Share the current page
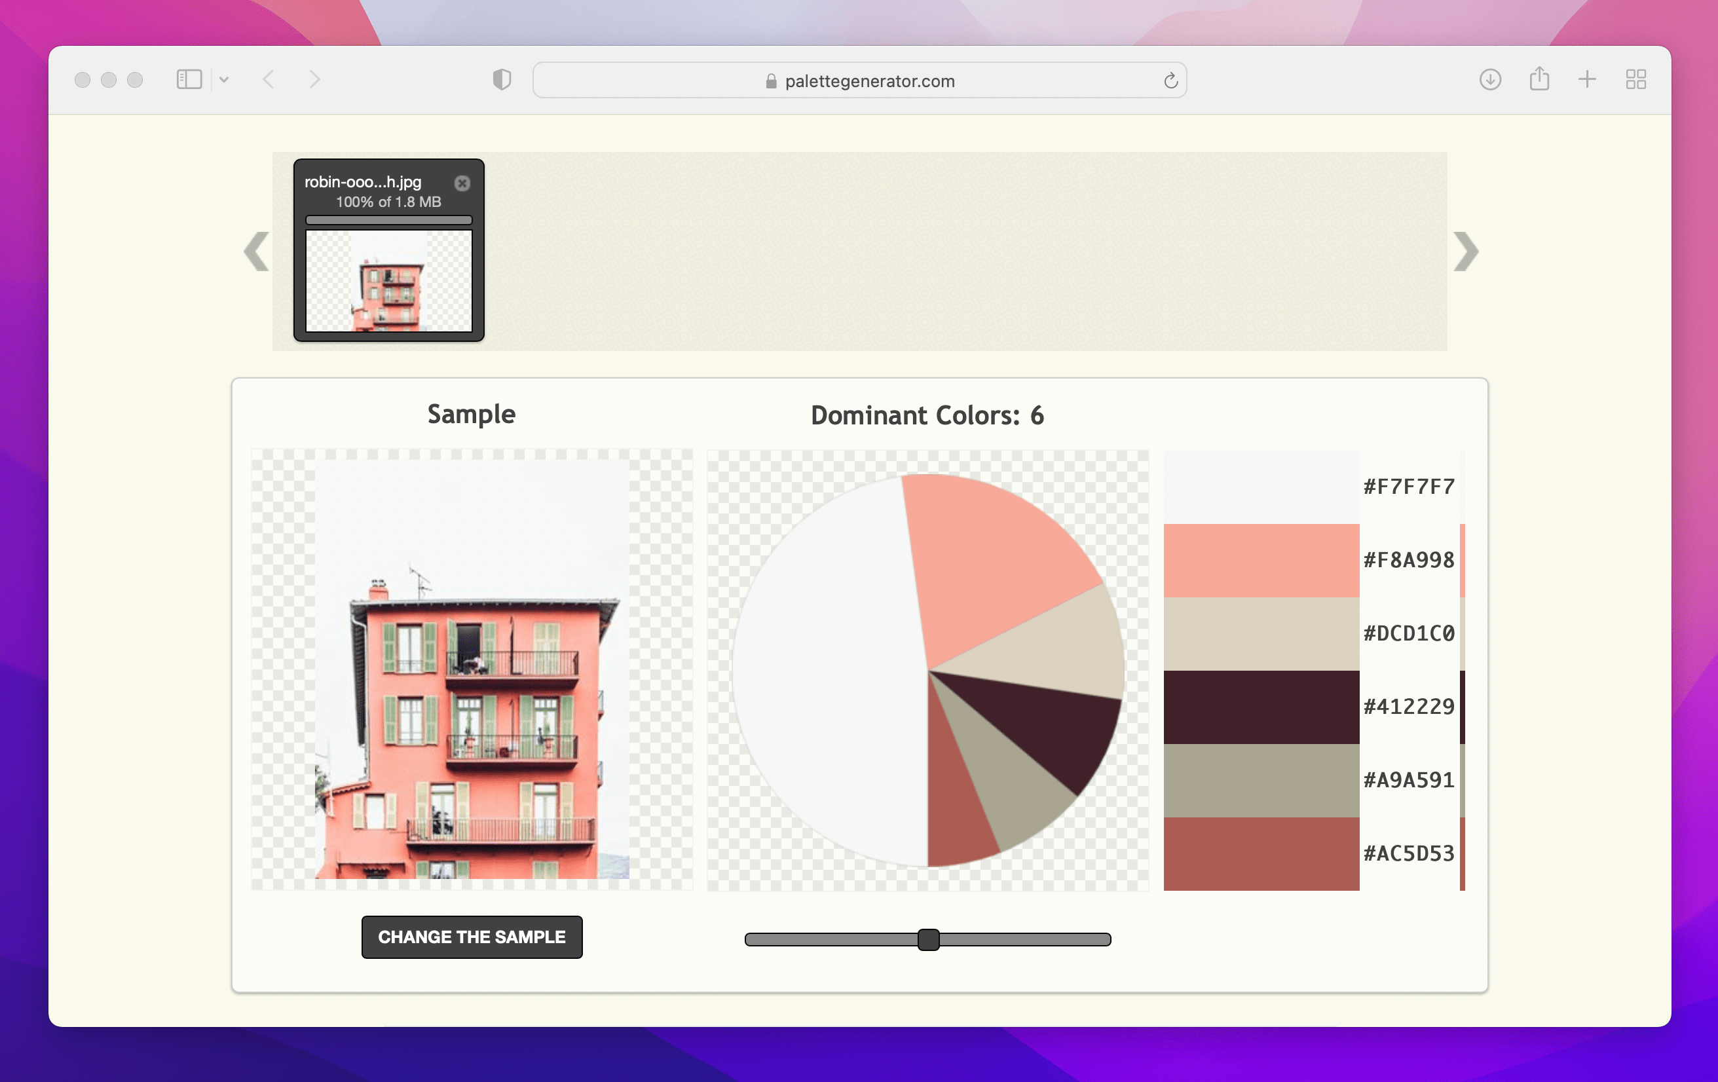This screenshot has width=1718, height=1082. coord(1540,79)
